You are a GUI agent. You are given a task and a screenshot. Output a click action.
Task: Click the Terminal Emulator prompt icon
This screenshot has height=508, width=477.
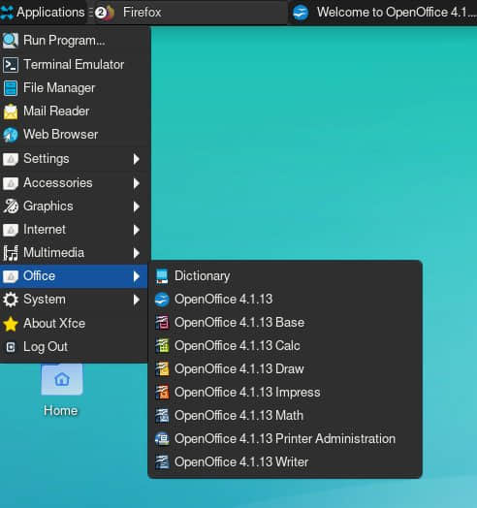click(x=11, y=65)
